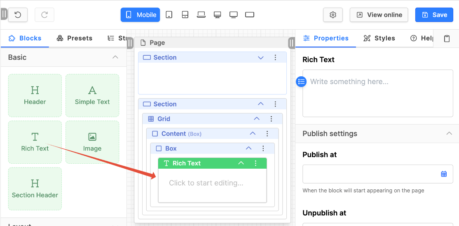The width and height of the screenshot is (459, 226).
Task: Click the undo arrow button
Action: pyautogui.click(x=18, y=15)
